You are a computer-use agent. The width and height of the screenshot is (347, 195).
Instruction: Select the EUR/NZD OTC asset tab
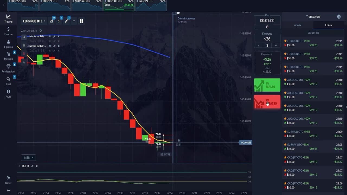click(x=23, y=5)
